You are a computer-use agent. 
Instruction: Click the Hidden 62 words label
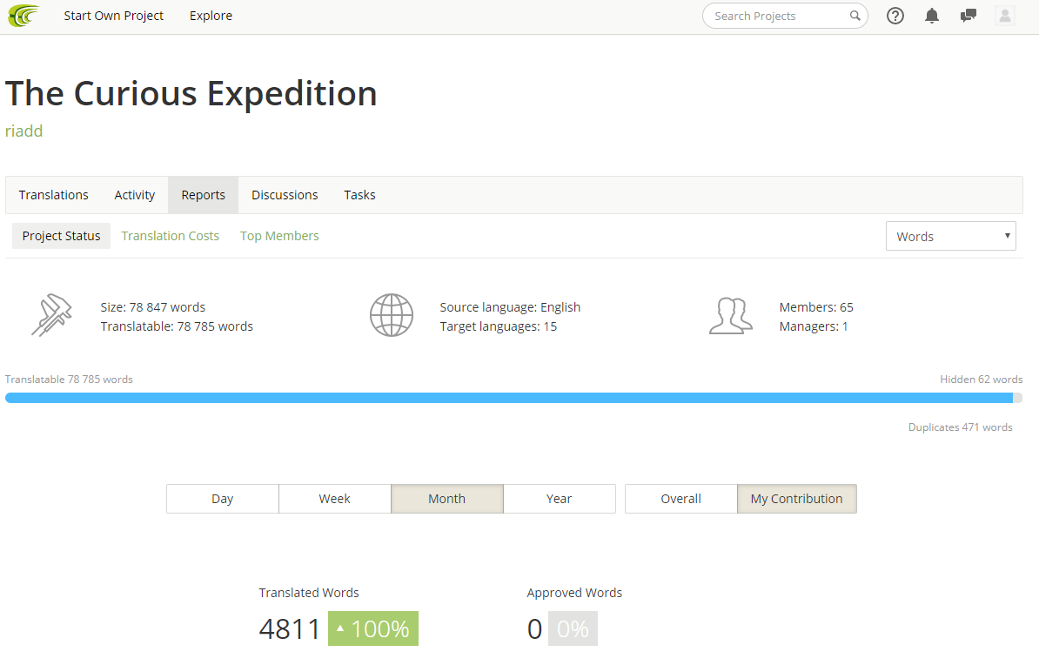click(982, 379)
